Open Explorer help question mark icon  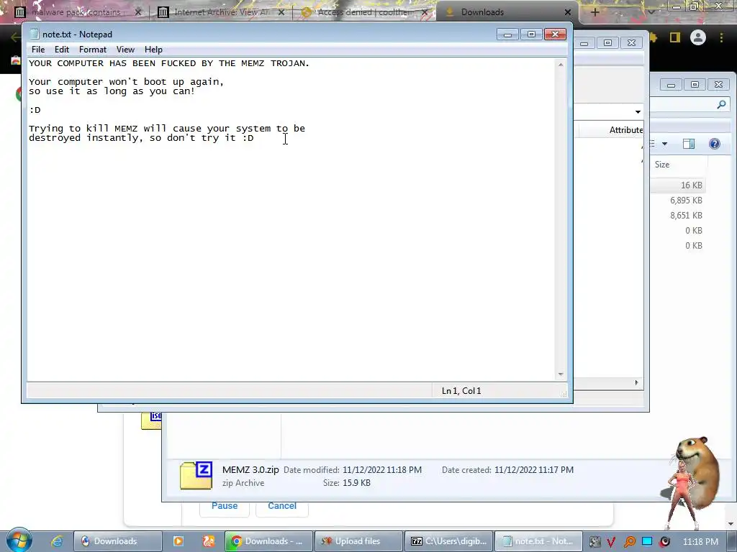coord(715,144)
